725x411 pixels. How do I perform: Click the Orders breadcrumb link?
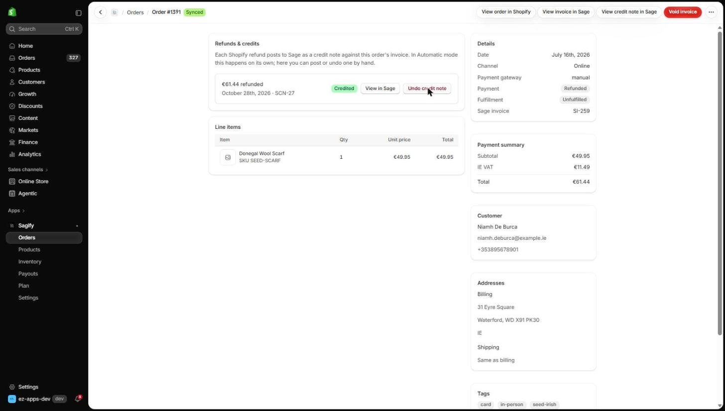135,12
